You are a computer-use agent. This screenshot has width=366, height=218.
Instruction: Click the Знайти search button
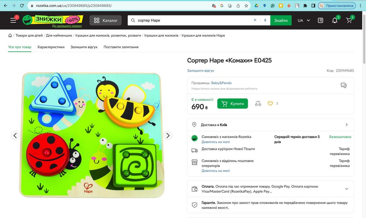(x=281, y=20)
